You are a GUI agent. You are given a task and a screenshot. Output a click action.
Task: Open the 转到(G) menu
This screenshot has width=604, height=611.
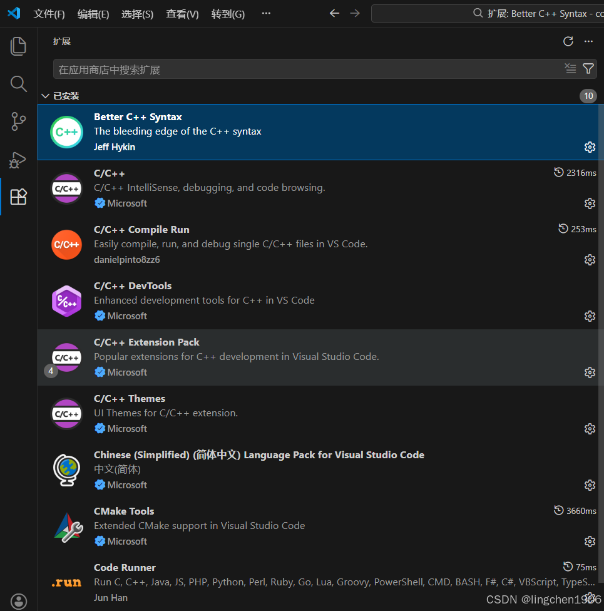pyautogui.click(x=228, y=14)
